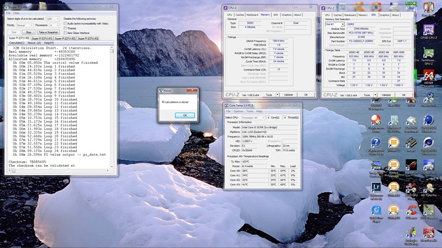The width and height of the screenshot is (442, 248).
Task: Launch the CPUID CPU-Z desktop shortcut
Action: click(x=429, y=31)
